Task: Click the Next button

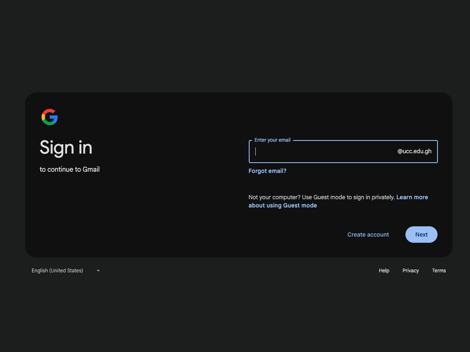Action: tap(421, 235)
